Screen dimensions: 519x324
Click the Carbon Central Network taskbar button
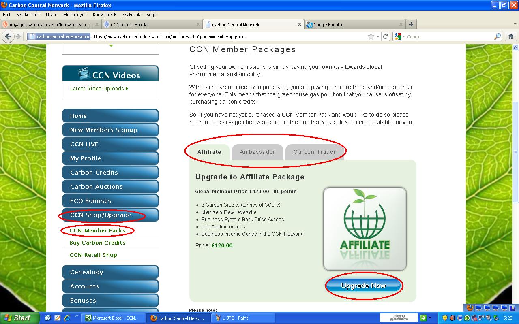click(179, 318)
